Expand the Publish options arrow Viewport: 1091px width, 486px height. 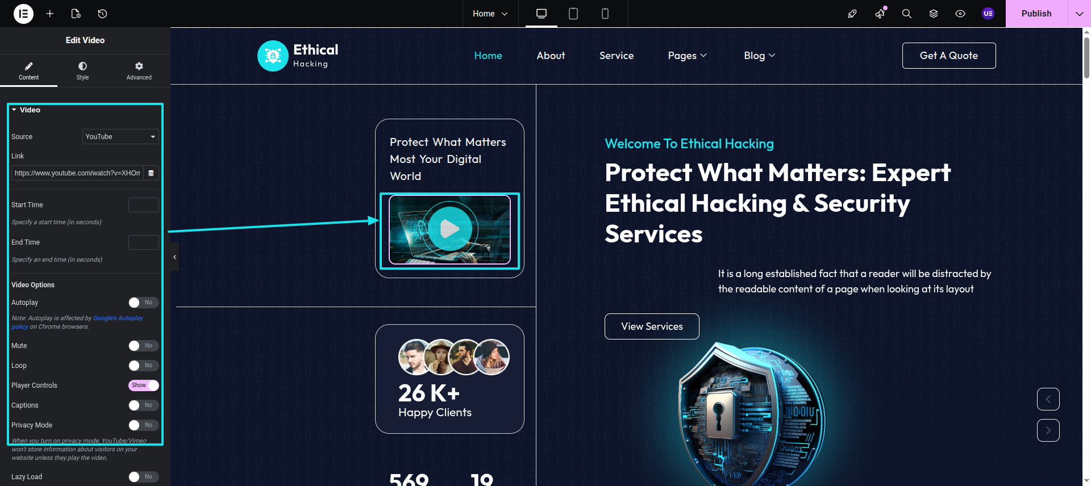click(1079, 14)
